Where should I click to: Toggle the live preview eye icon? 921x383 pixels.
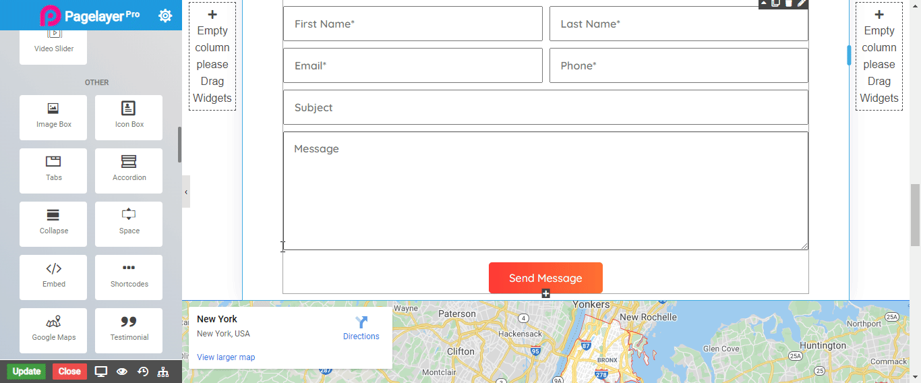click(x=122, y=372)
